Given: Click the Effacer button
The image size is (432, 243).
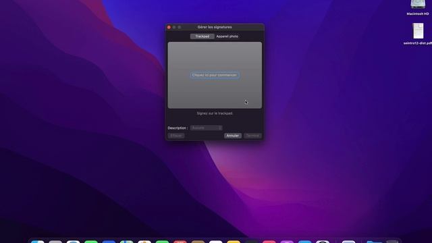Looking at the screenshot, I should click(176, 136).
